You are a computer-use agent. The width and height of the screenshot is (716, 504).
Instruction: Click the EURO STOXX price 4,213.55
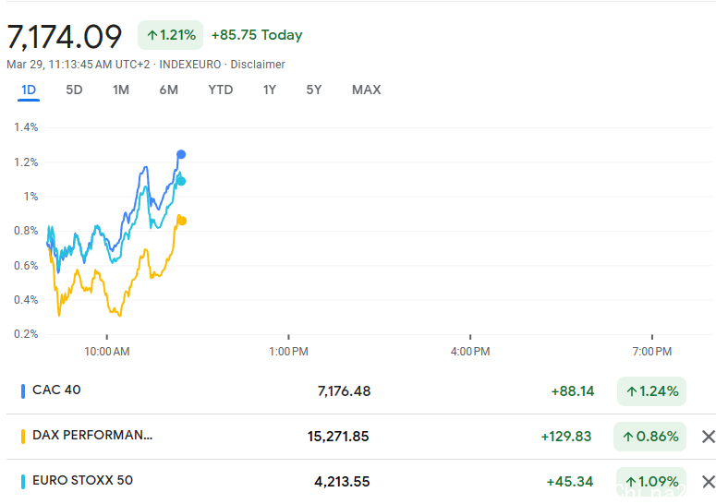tap(342, 482)
